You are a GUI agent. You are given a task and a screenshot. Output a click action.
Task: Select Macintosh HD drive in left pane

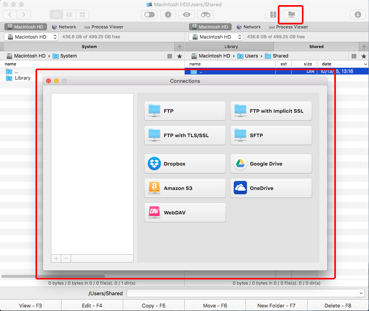coord(25,27)
